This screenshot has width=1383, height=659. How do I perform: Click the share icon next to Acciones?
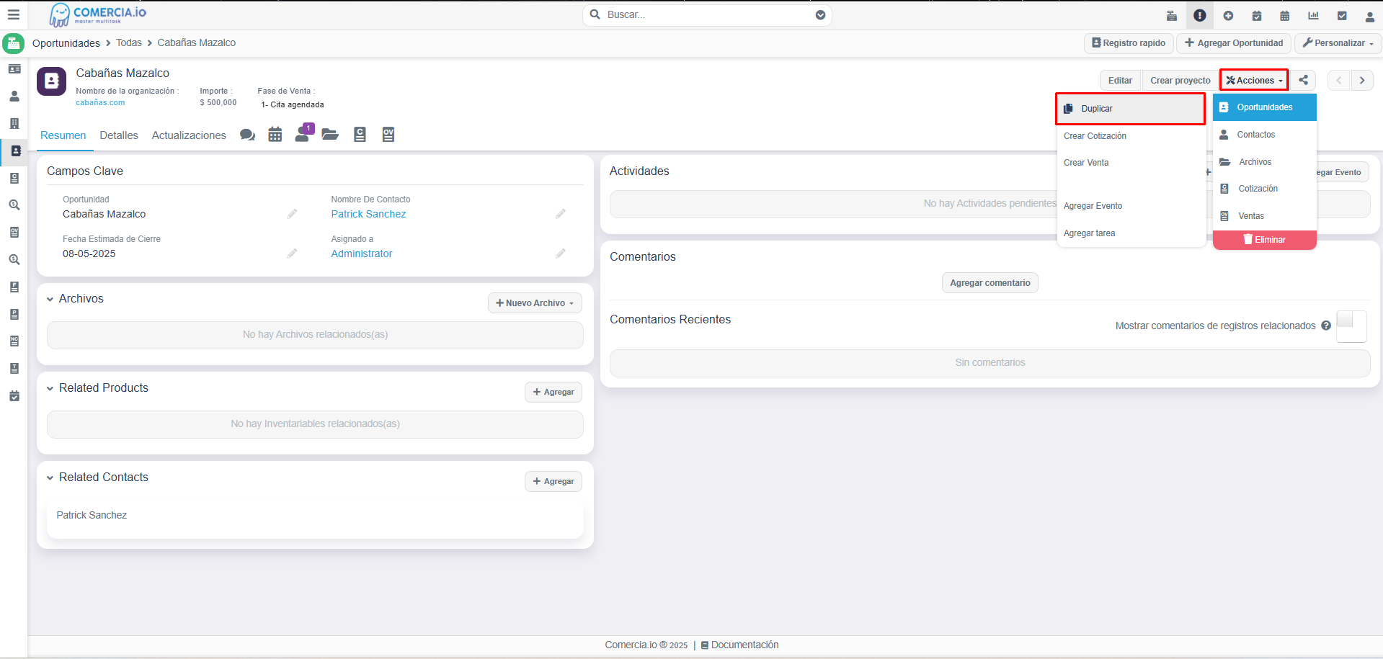[1303, 80]
